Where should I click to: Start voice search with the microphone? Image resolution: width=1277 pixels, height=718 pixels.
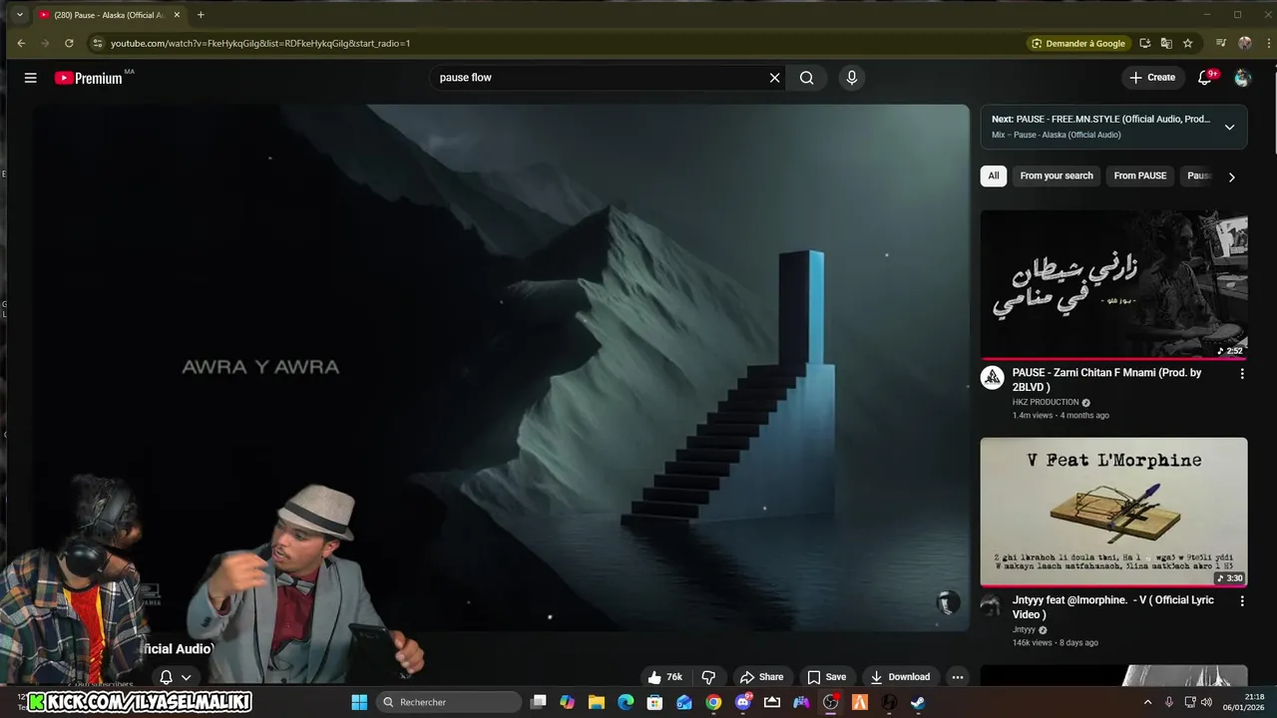click(x=851, y=78)
